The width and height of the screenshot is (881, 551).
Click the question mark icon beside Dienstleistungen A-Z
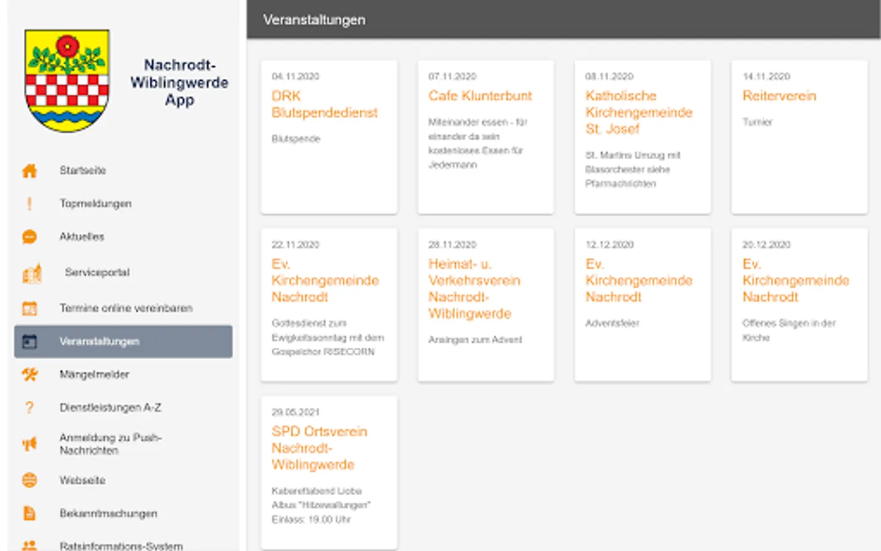[x=29, y=408]
